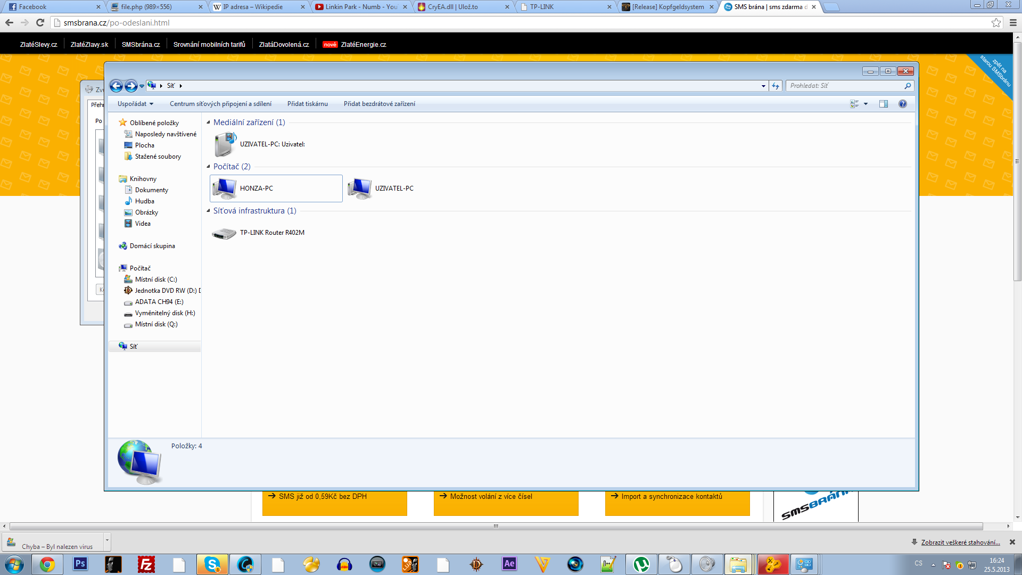Launch Photoshop from the taskbar
The image size is (1022, 575).
[x=80, y=564]
